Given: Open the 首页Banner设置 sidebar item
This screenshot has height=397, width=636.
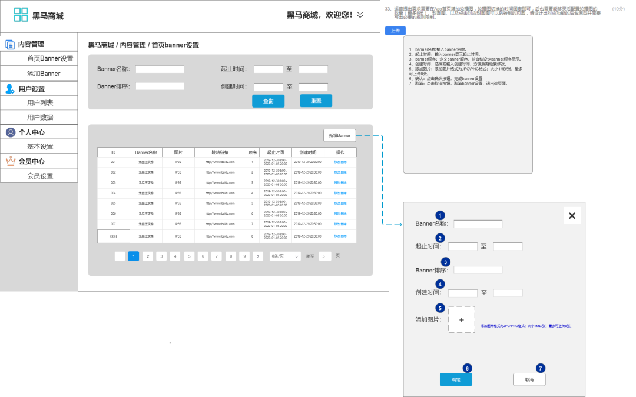Looking at the screenshot, I should click(x=39, y=58).
